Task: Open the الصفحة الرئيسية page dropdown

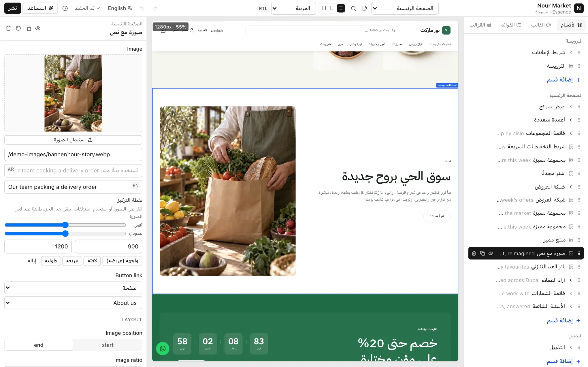Action: (x=405, y=8)
